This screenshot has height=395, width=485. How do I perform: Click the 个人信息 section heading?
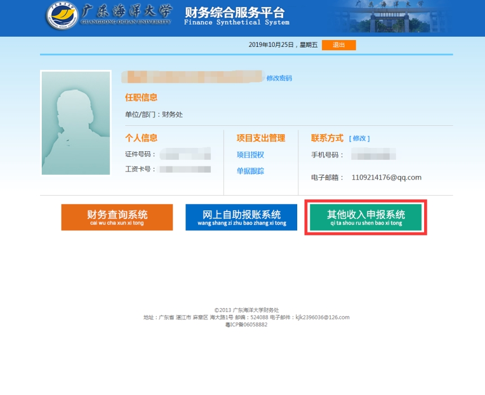pyautogui.click(x=141, y=138)
